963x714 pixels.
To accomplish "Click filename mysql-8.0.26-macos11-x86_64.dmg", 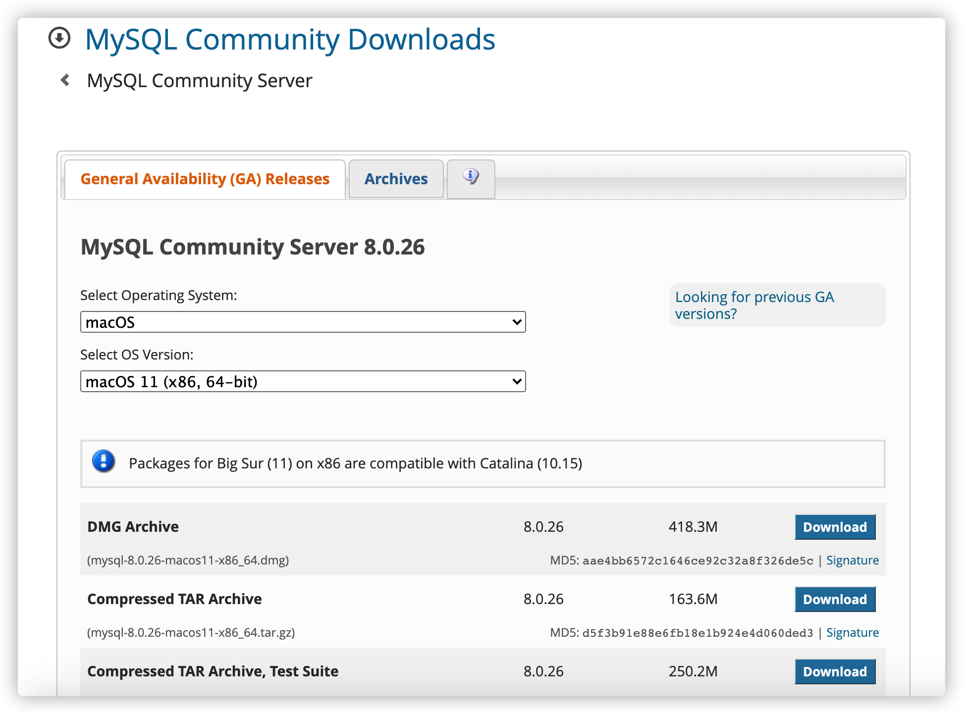I will (x=188, y=560).
